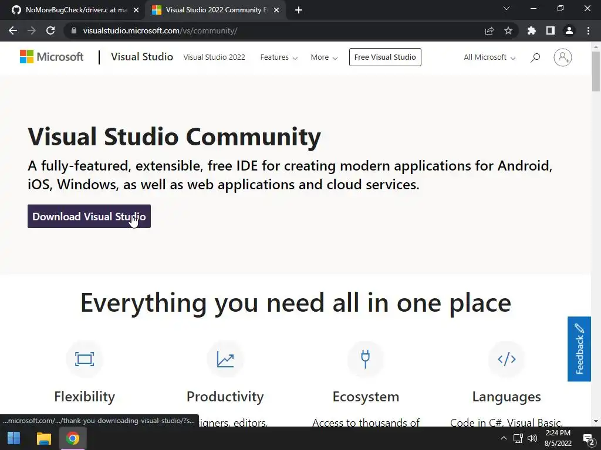Click the Languages heading
601x450 pixels.
coord(507,397)
